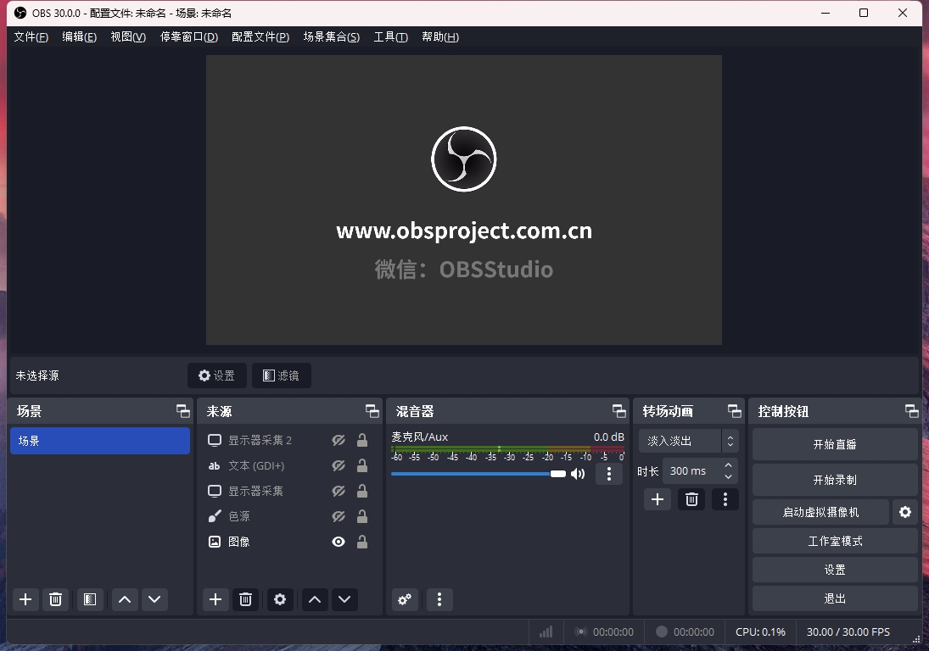This screenshot has width=929, height=651.
Task: Click the network status bars icon
Action: coord(546,632)
